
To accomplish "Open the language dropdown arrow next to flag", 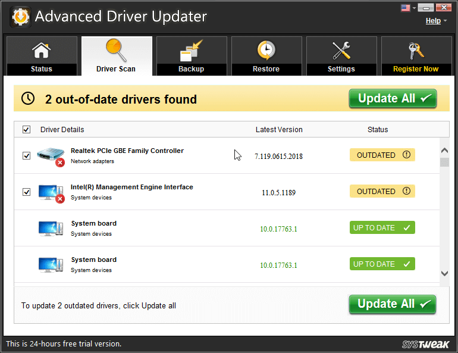I will pos(414,8).
